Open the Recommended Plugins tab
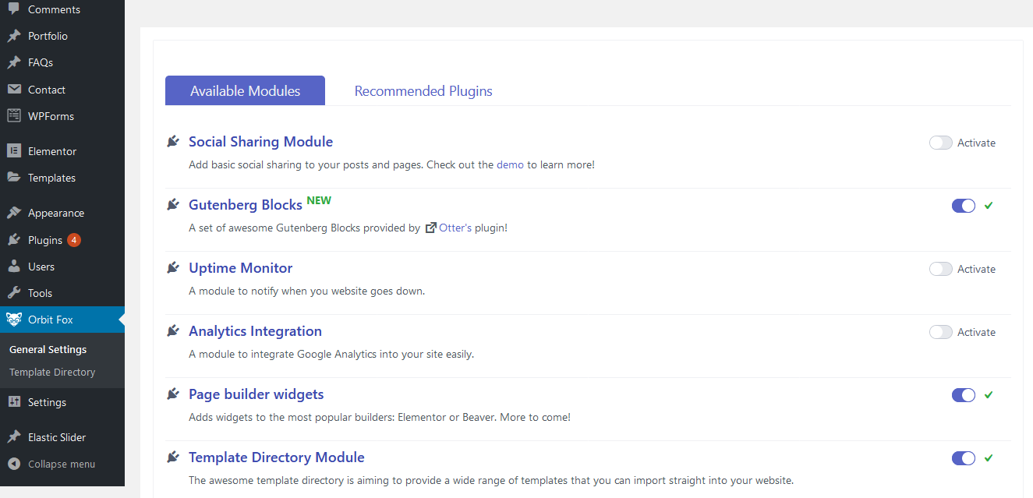 [x=423, y=91]
